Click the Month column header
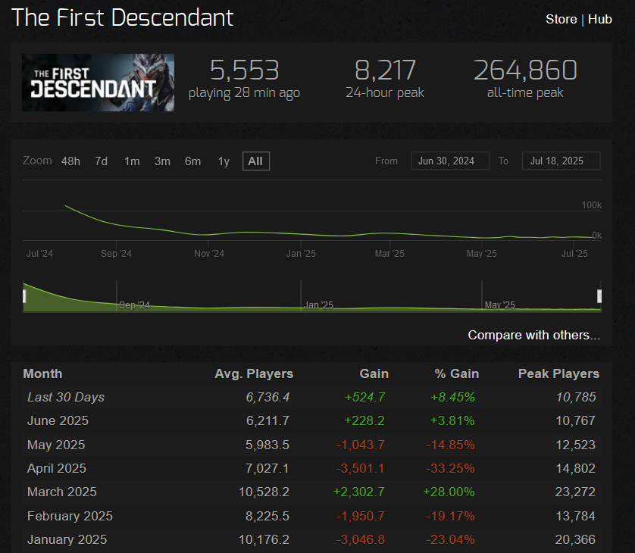Screen dimensions: 635x553 coord(42,373)
